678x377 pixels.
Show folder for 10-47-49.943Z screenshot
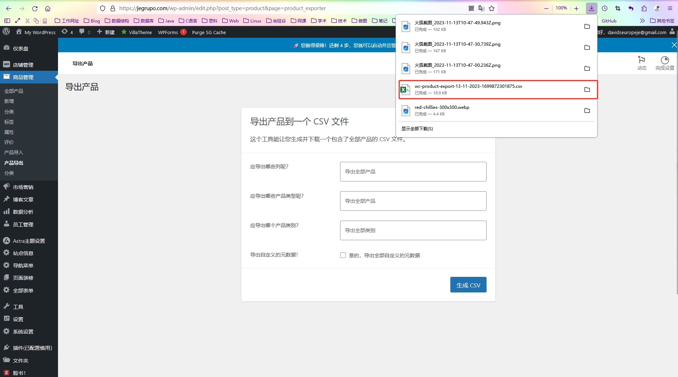pyautogui.click(x=587, y=26)
